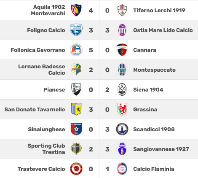The image size is (198, 178).
Task: Open the Sangiovannese 1927 blue badge
Action: click(x=122, y=149)
